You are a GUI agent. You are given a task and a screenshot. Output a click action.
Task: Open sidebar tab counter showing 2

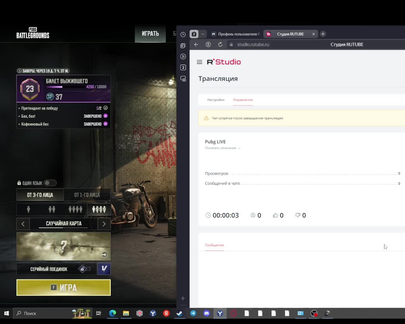tap(183, 67)
